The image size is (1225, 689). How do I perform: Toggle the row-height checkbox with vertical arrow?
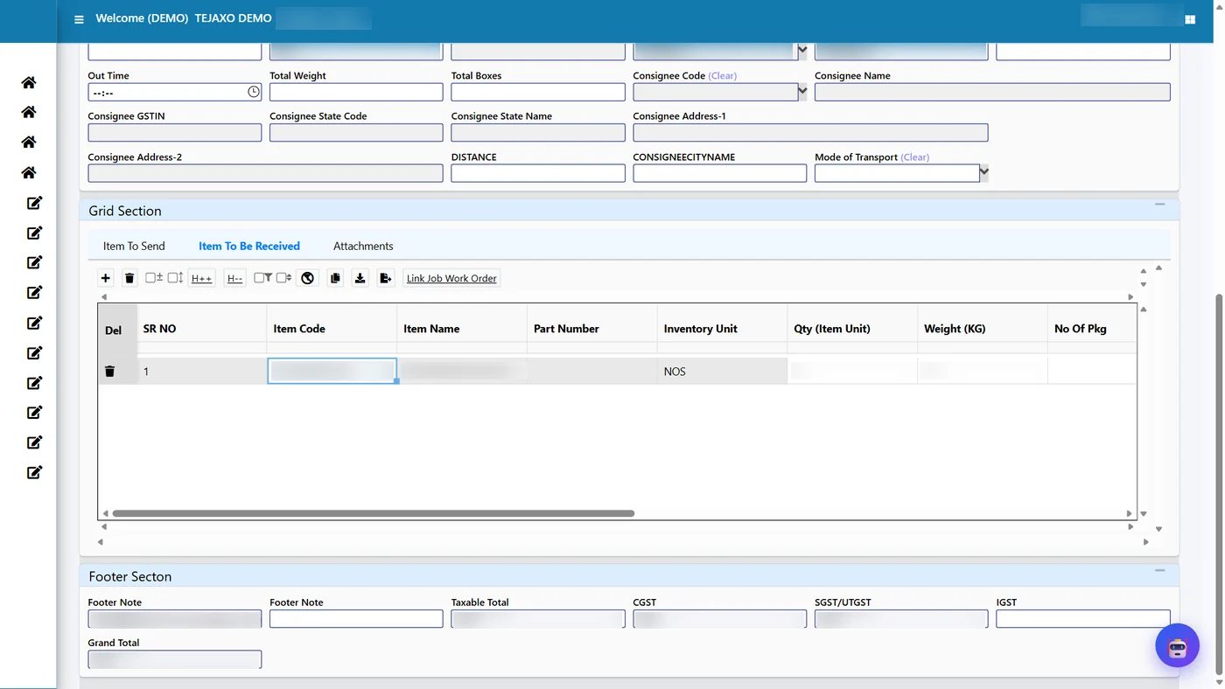click(175, 277)
